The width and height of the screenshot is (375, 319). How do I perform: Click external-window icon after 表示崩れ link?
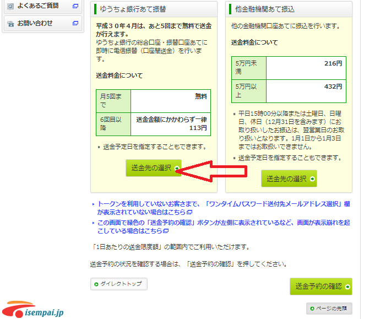[166, 231]
